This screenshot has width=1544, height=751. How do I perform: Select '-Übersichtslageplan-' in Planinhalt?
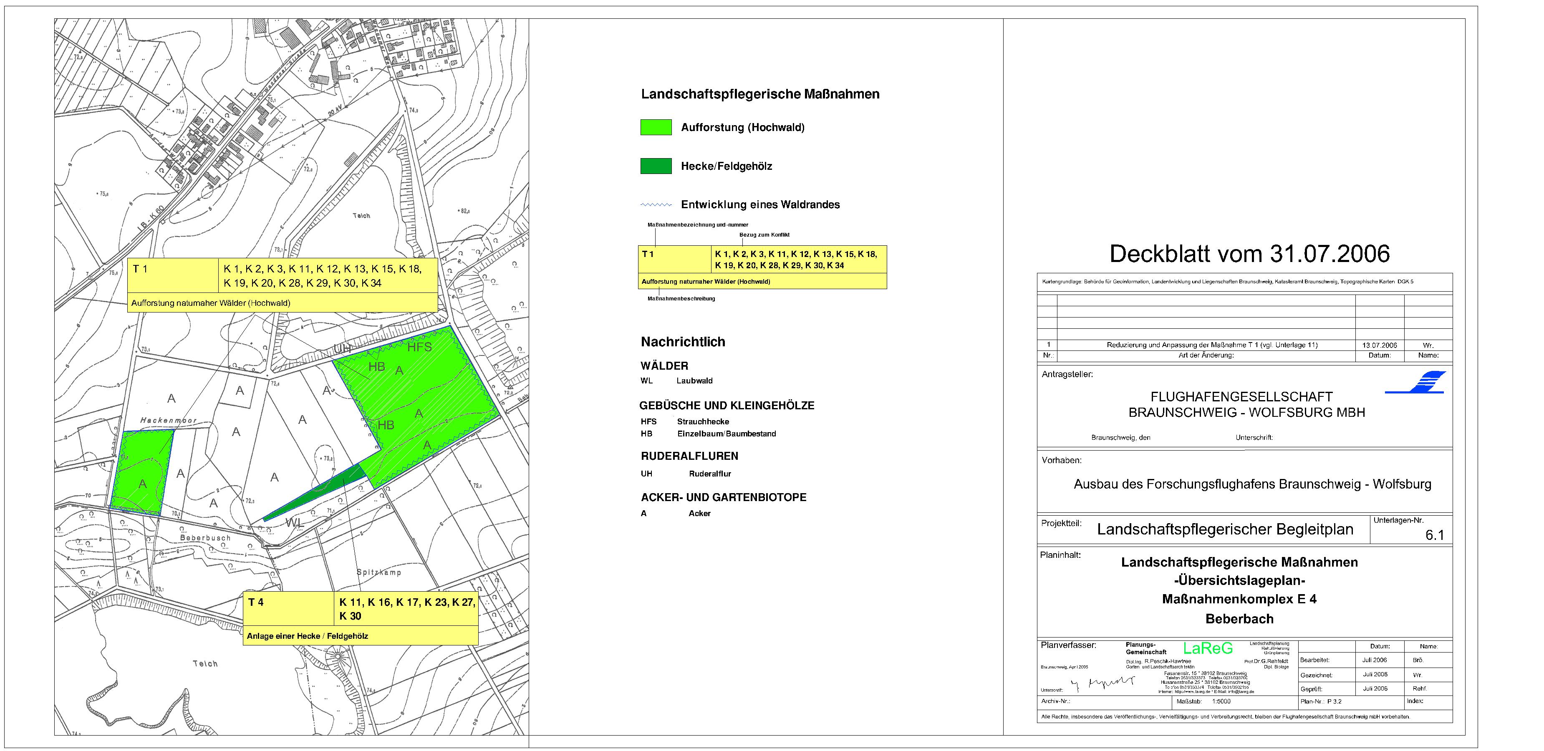[x=1239, y=580]
